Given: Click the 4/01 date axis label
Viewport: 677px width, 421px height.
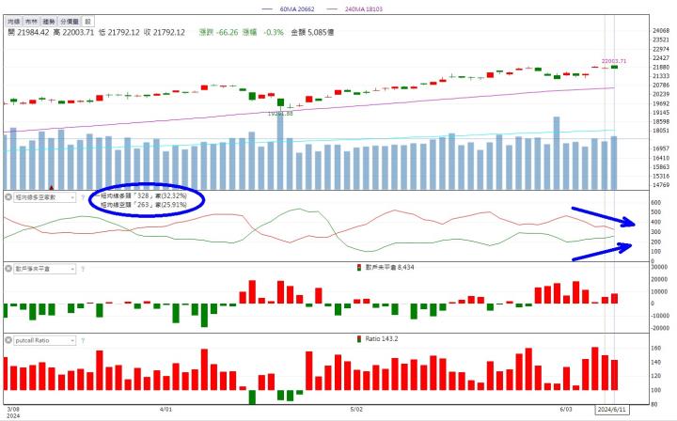Looking at the screenshot, I should point(165,409).
